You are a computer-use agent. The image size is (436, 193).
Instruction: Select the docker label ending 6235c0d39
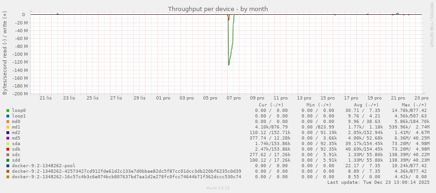point(127,171)
